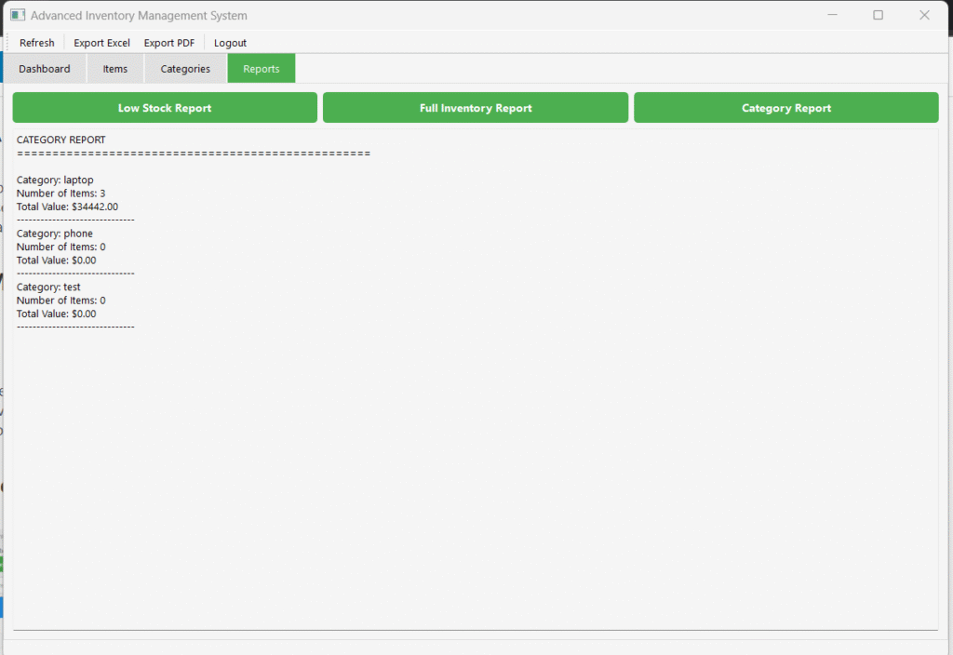953x655 pixels.
Task: Generate the Full Inventory Report
Action: click(x=476, y=108)
